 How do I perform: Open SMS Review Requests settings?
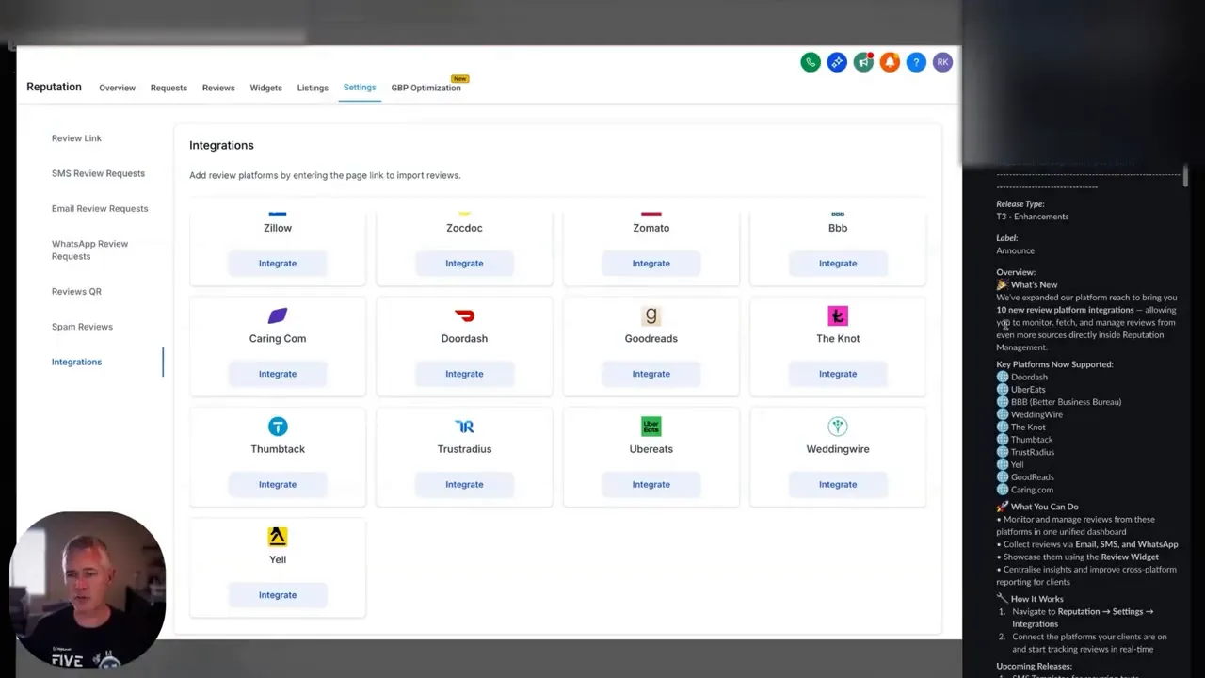click(x=98, y=173)
